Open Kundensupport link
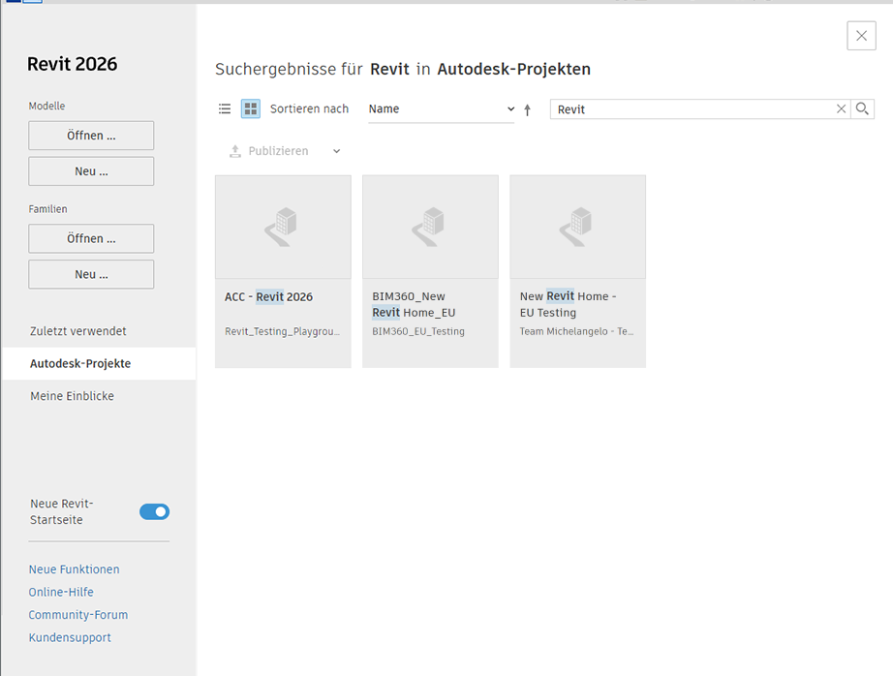This screenshot has height=676, width=893. [x=70, y=638]
